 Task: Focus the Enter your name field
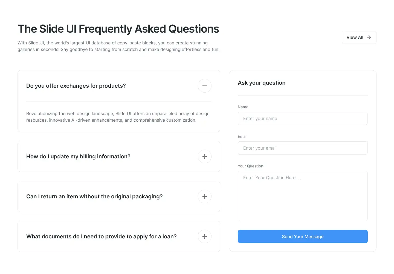[302, 118]
